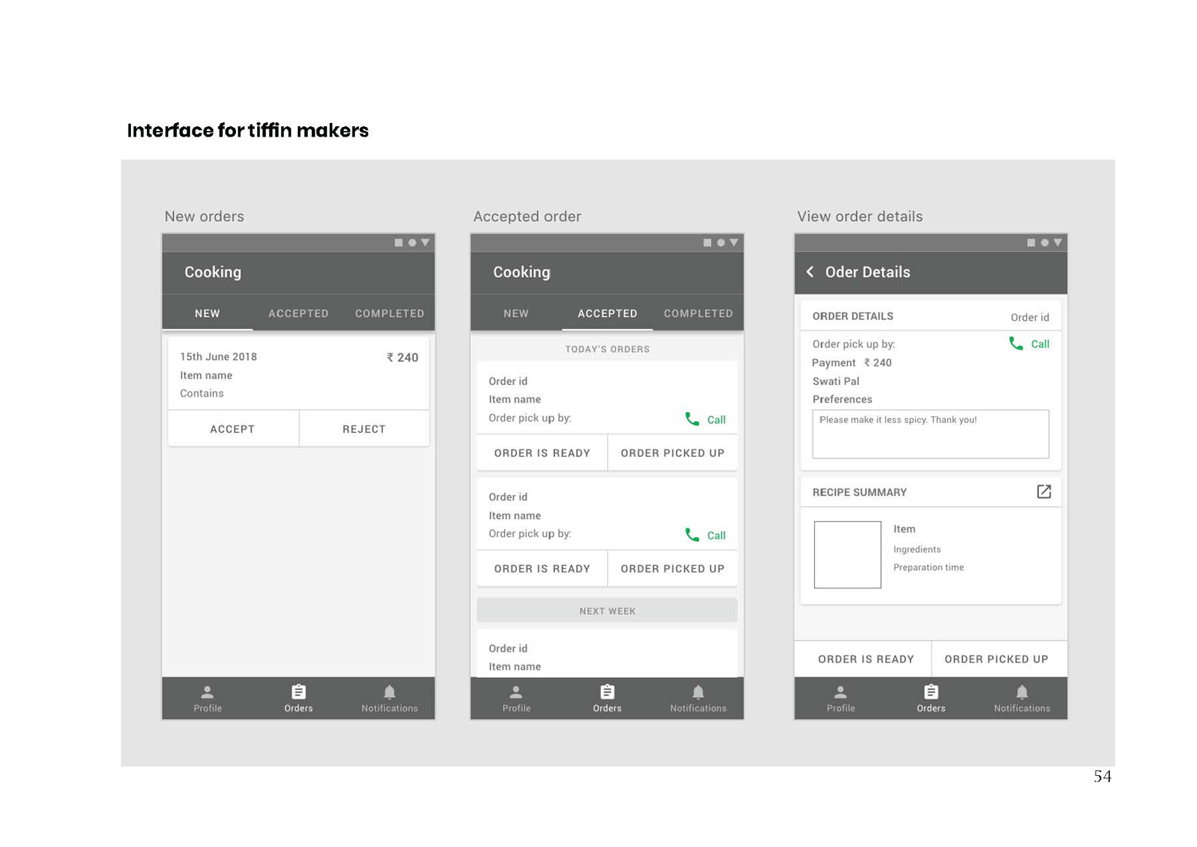Tap phone Call icon in View order details
Viewport: 1197px width, 847px height.
pyautogui.click(x=1016, y=344)
